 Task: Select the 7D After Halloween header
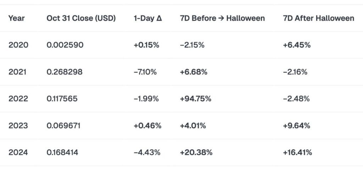pyautogui.click(x=319, y=18)
